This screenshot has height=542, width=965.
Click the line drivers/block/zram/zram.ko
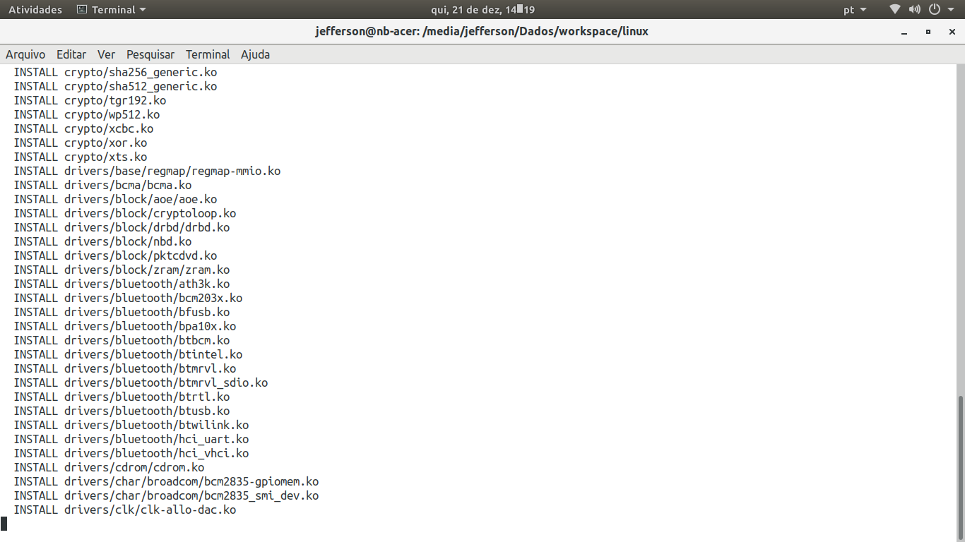tap(122, 270)
